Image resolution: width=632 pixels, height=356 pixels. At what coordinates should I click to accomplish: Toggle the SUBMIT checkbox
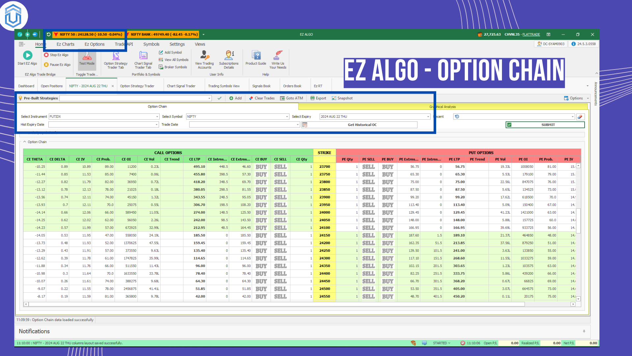[509, 125]
